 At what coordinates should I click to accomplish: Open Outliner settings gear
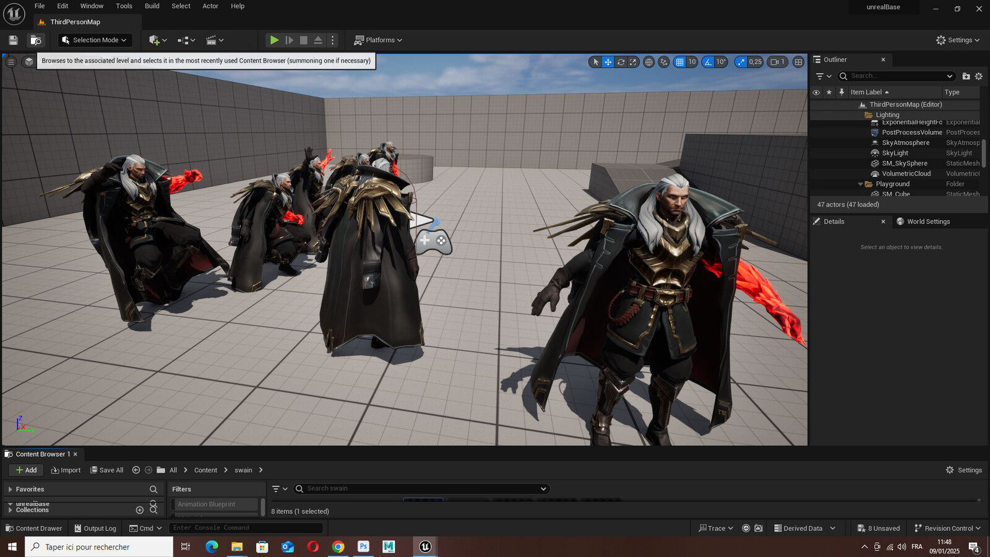coord(979,76)
